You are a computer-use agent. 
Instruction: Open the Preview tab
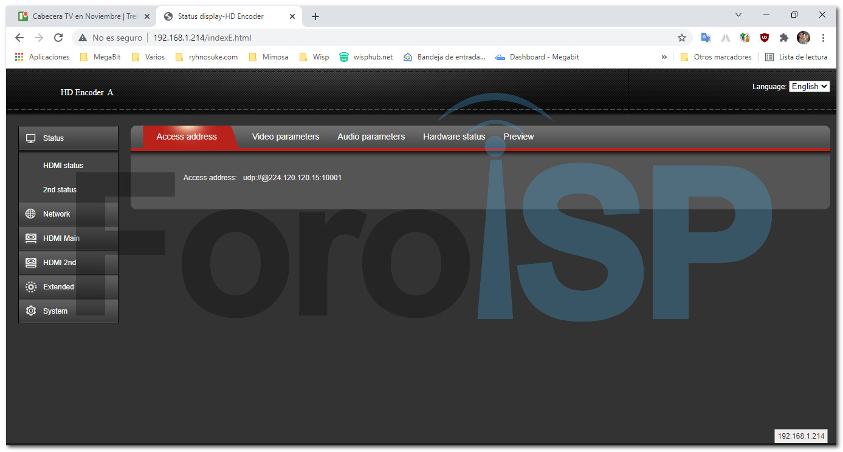[518, 137]
